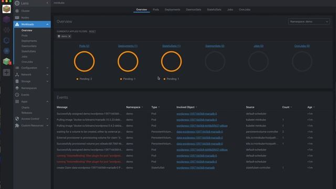Screen dimensions: 336x189
Task: Select Overview under Workloads in sidebar
Action: point(27,30)
